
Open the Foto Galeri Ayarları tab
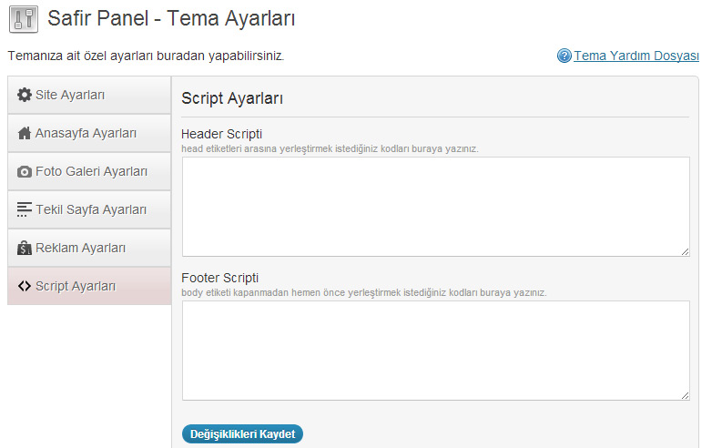coord(89,171)
